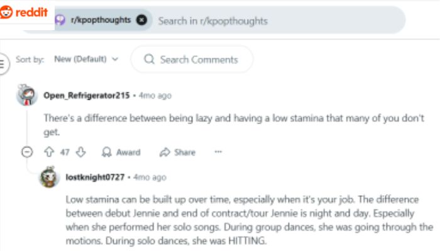Open lostknight0727's avatar
This screenshot has width=440, height=251.
[50, 178]
